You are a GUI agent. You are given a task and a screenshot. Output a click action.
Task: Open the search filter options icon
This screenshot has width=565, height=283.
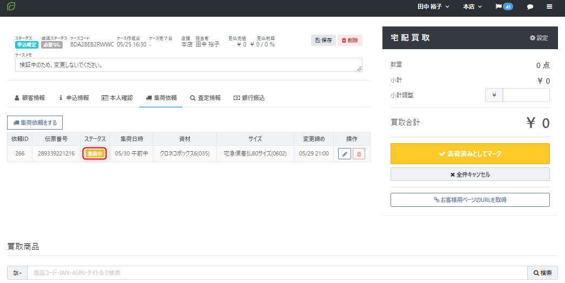[x=17, y=273]
